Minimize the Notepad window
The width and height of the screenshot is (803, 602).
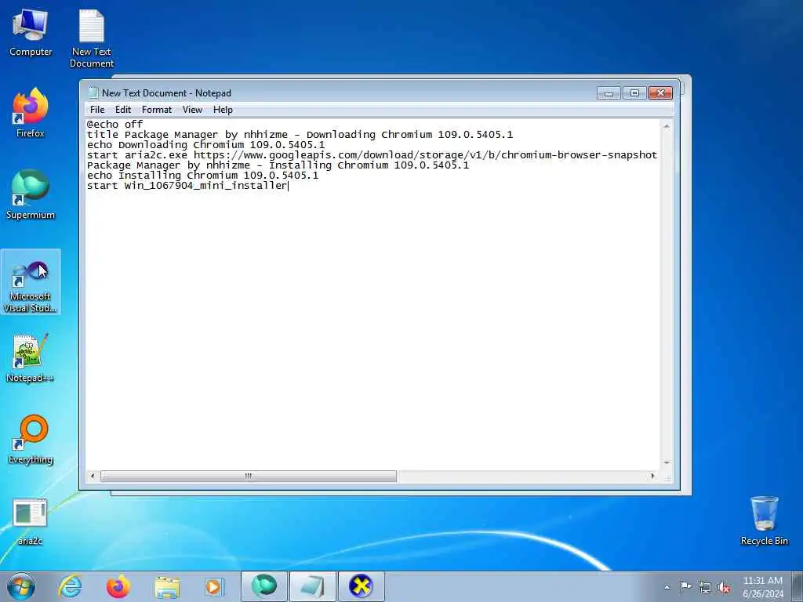pyautogui.click(x=609, y=93)
